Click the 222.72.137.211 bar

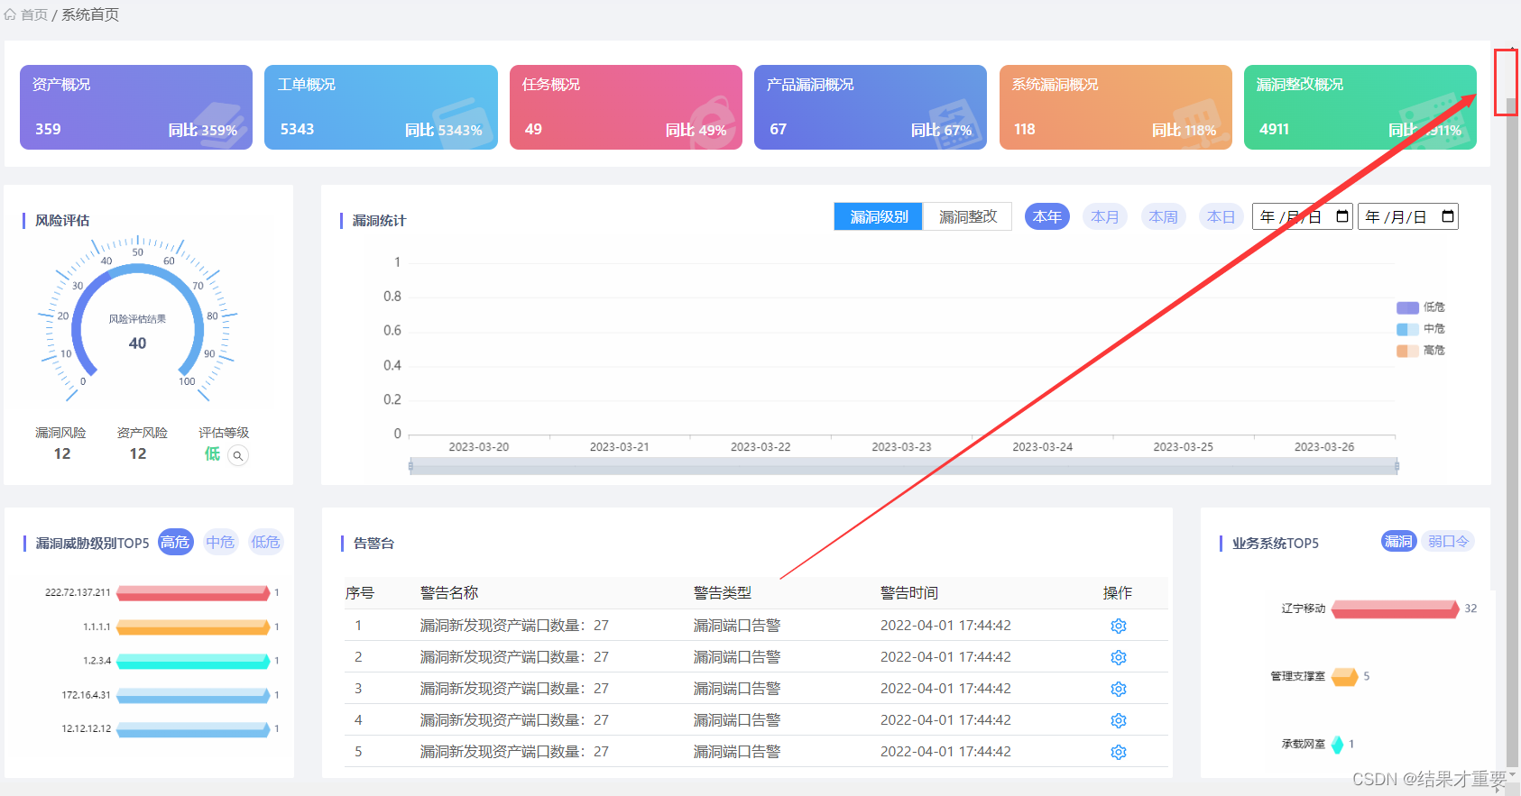[193, 592]
